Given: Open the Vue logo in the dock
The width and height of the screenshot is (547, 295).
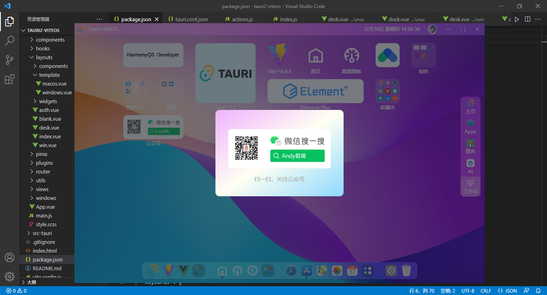Looking at the screenshot, I should coord(183,271).
